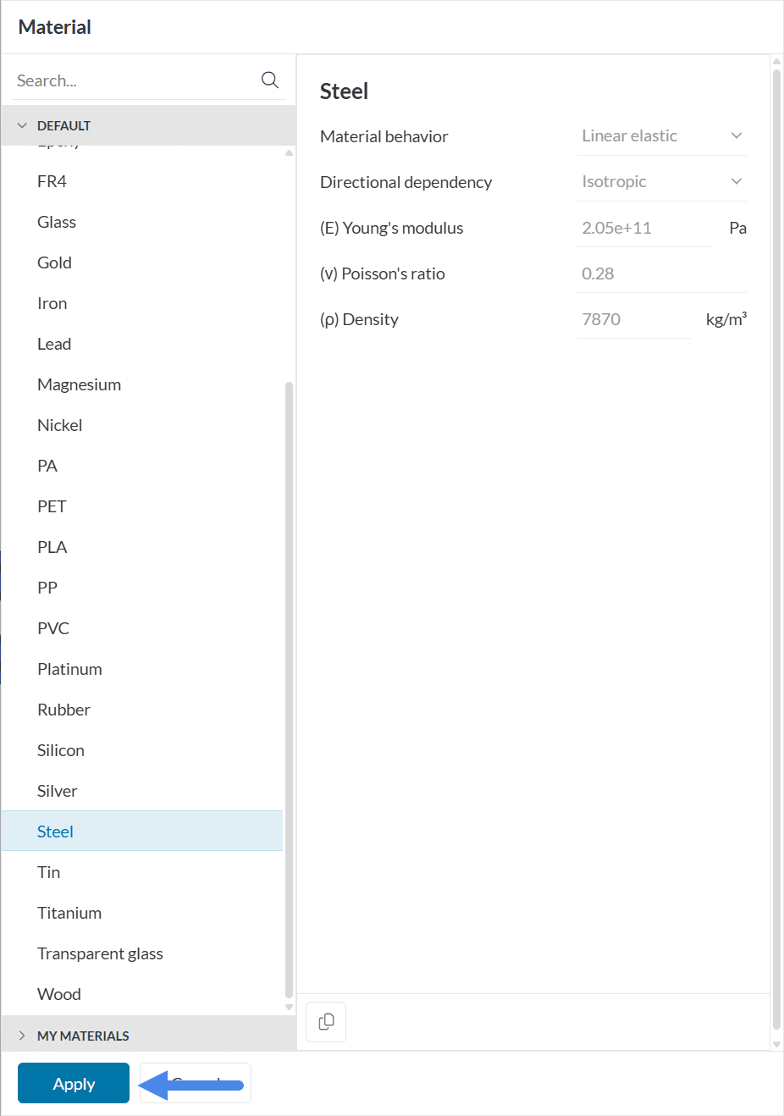Select Titanium from the material list
Screen dimensions: 784x1116
click(69, 913)
